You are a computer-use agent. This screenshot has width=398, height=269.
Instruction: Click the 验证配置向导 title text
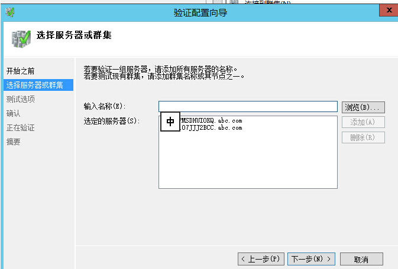(200, 12)
